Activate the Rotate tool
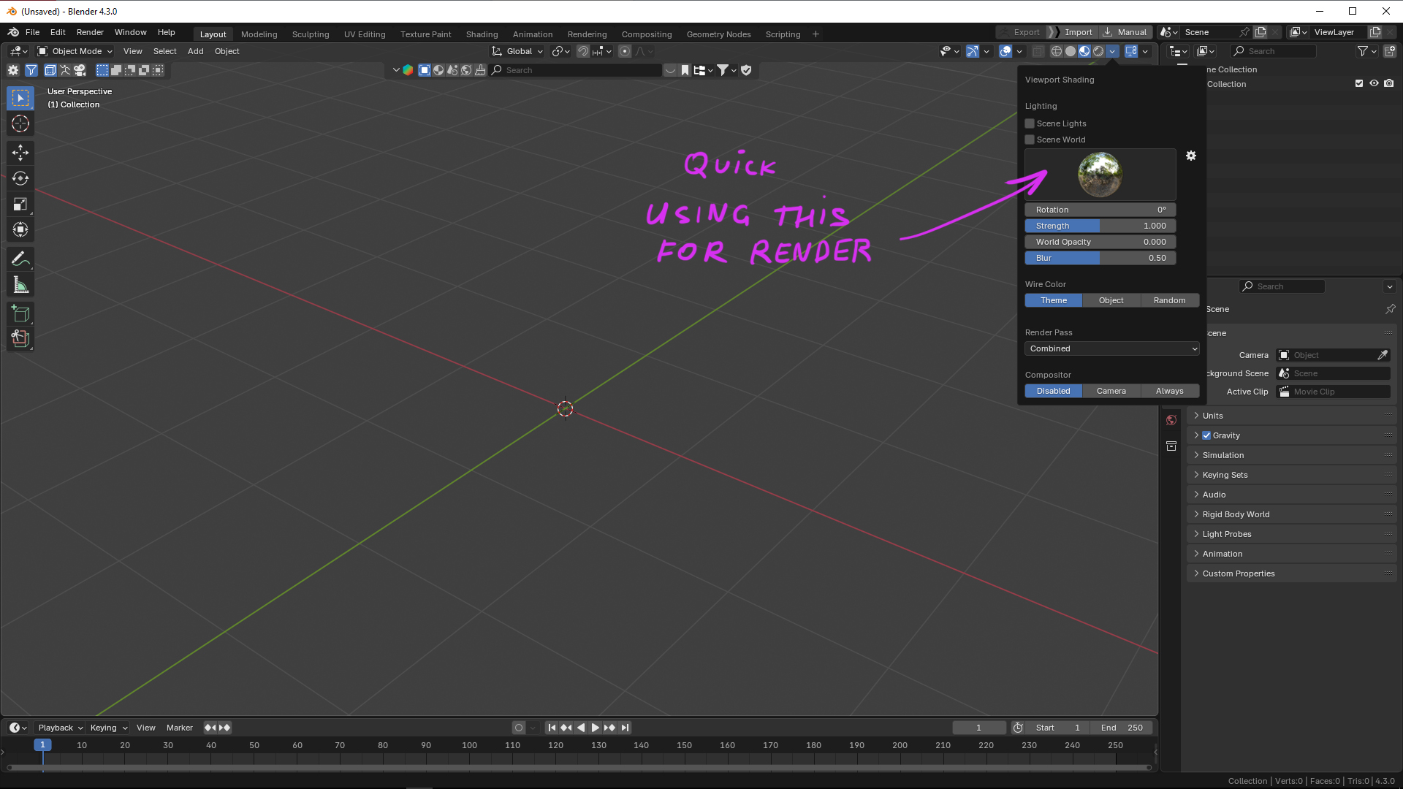 20,178
